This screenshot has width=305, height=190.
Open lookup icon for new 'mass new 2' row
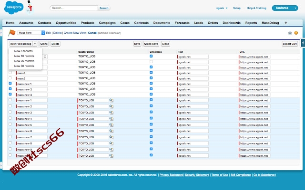[111, 106]
